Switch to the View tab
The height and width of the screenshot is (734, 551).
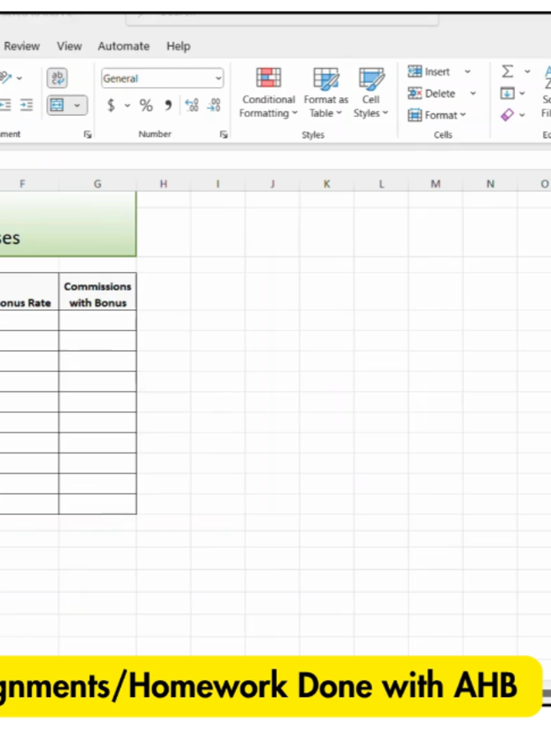(69, 46)
